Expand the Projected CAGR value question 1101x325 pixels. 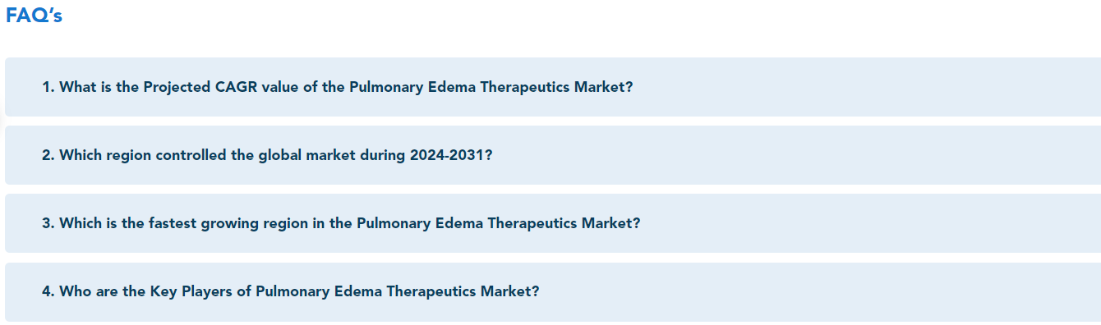point(552,87)
